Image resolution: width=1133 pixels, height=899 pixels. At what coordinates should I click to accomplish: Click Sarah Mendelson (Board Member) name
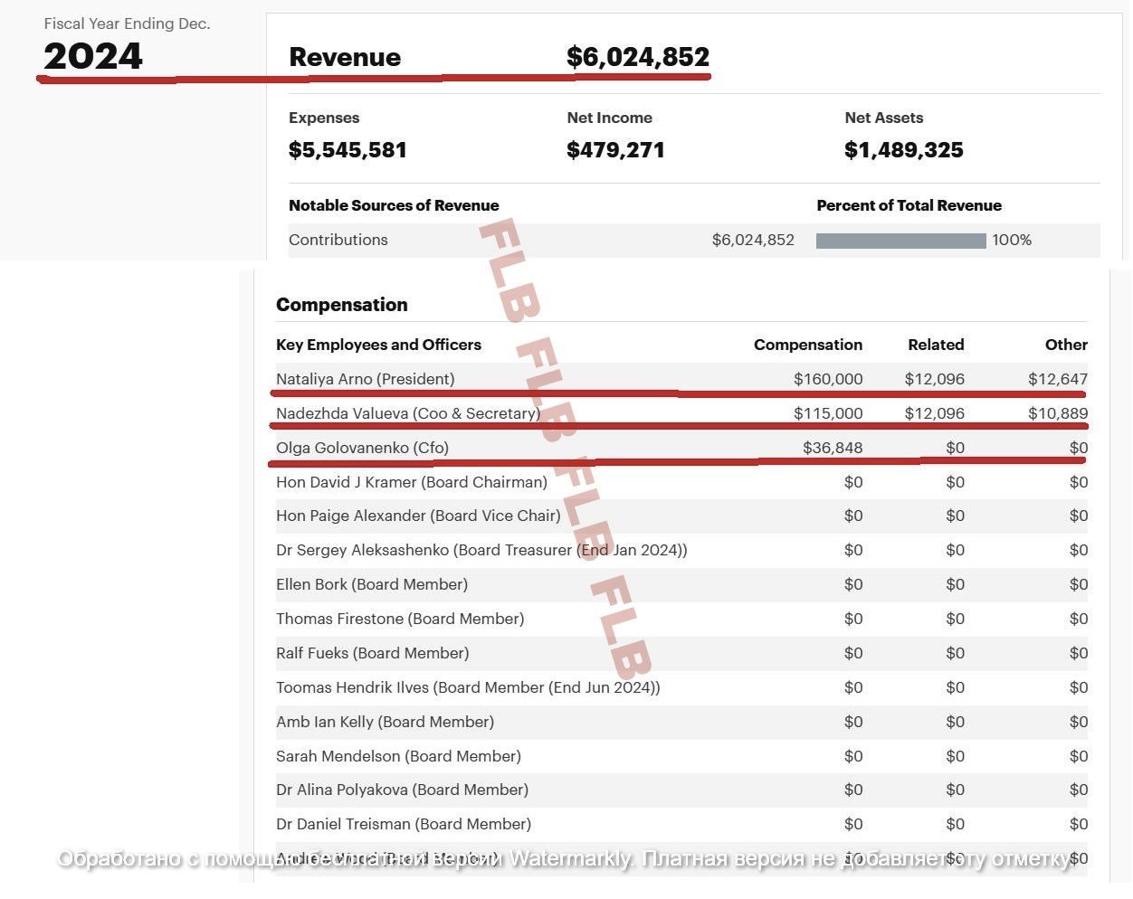[x=398, y=756]
